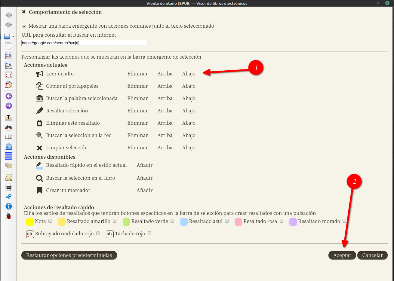Click the blue gears icon in the sidebar

pyautogui.click(x=9, y=197)
